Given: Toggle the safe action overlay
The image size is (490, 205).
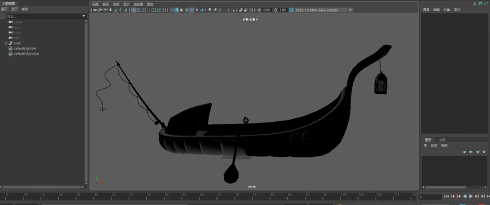Looking at the screenshot, I should coord(159,10).
